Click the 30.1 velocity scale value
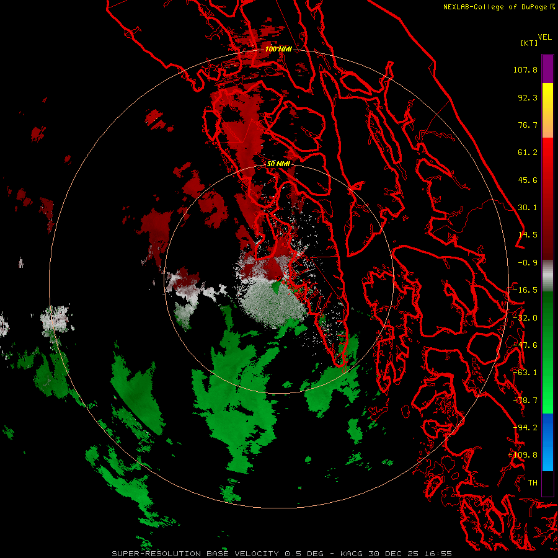Image resolution: width=558 pixels, height=558 pixels. tap(528, 208)
